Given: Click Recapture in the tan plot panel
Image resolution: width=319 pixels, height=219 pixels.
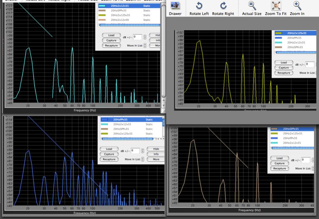Looking at the screenshot, I should pos(279,168).
